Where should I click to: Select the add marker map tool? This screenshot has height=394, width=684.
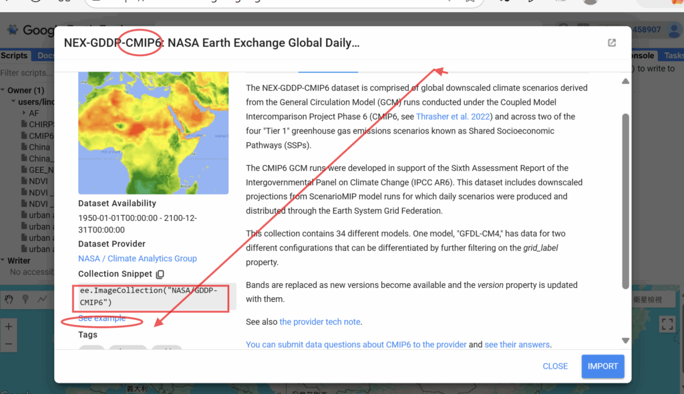[x=25, y=299]
